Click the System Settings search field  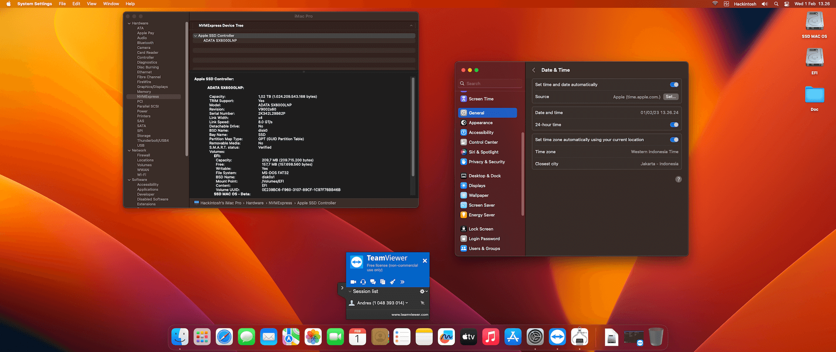pyautogui.click(x=490, y=83)
